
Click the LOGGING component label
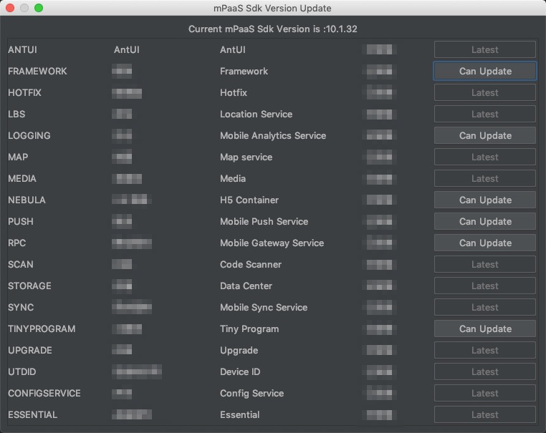coord(29,135)
